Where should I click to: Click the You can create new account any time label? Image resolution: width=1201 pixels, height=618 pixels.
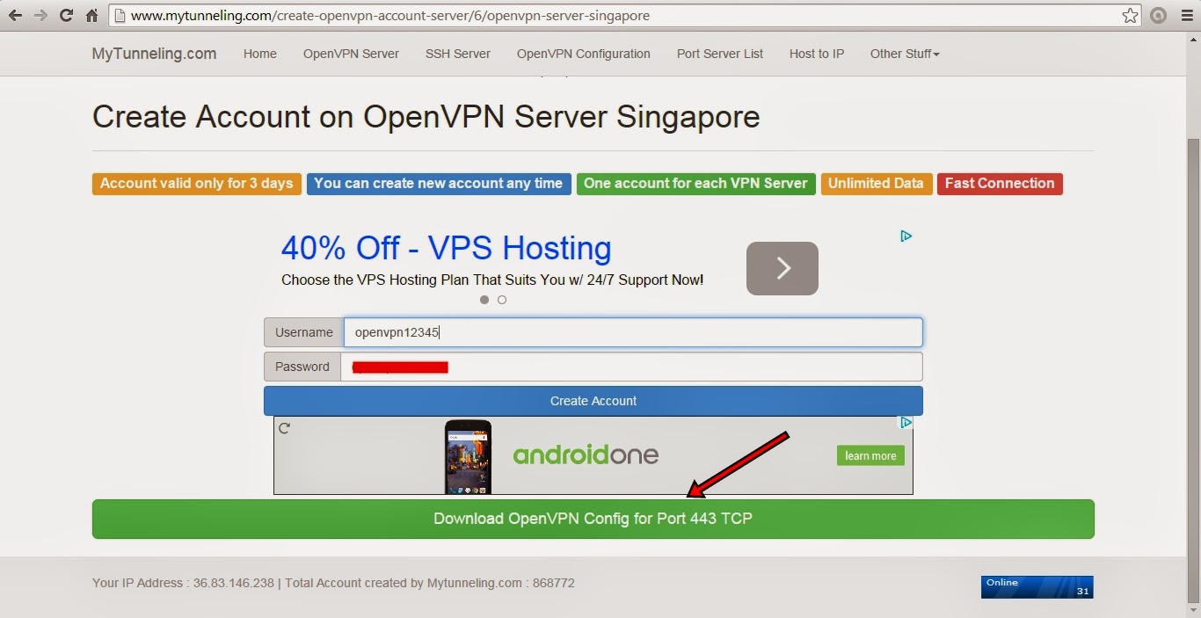click(439, 184)
